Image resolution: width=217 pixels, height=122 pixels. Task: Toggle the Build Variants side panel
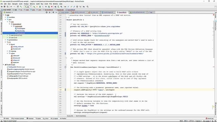[x=1, y=97]
